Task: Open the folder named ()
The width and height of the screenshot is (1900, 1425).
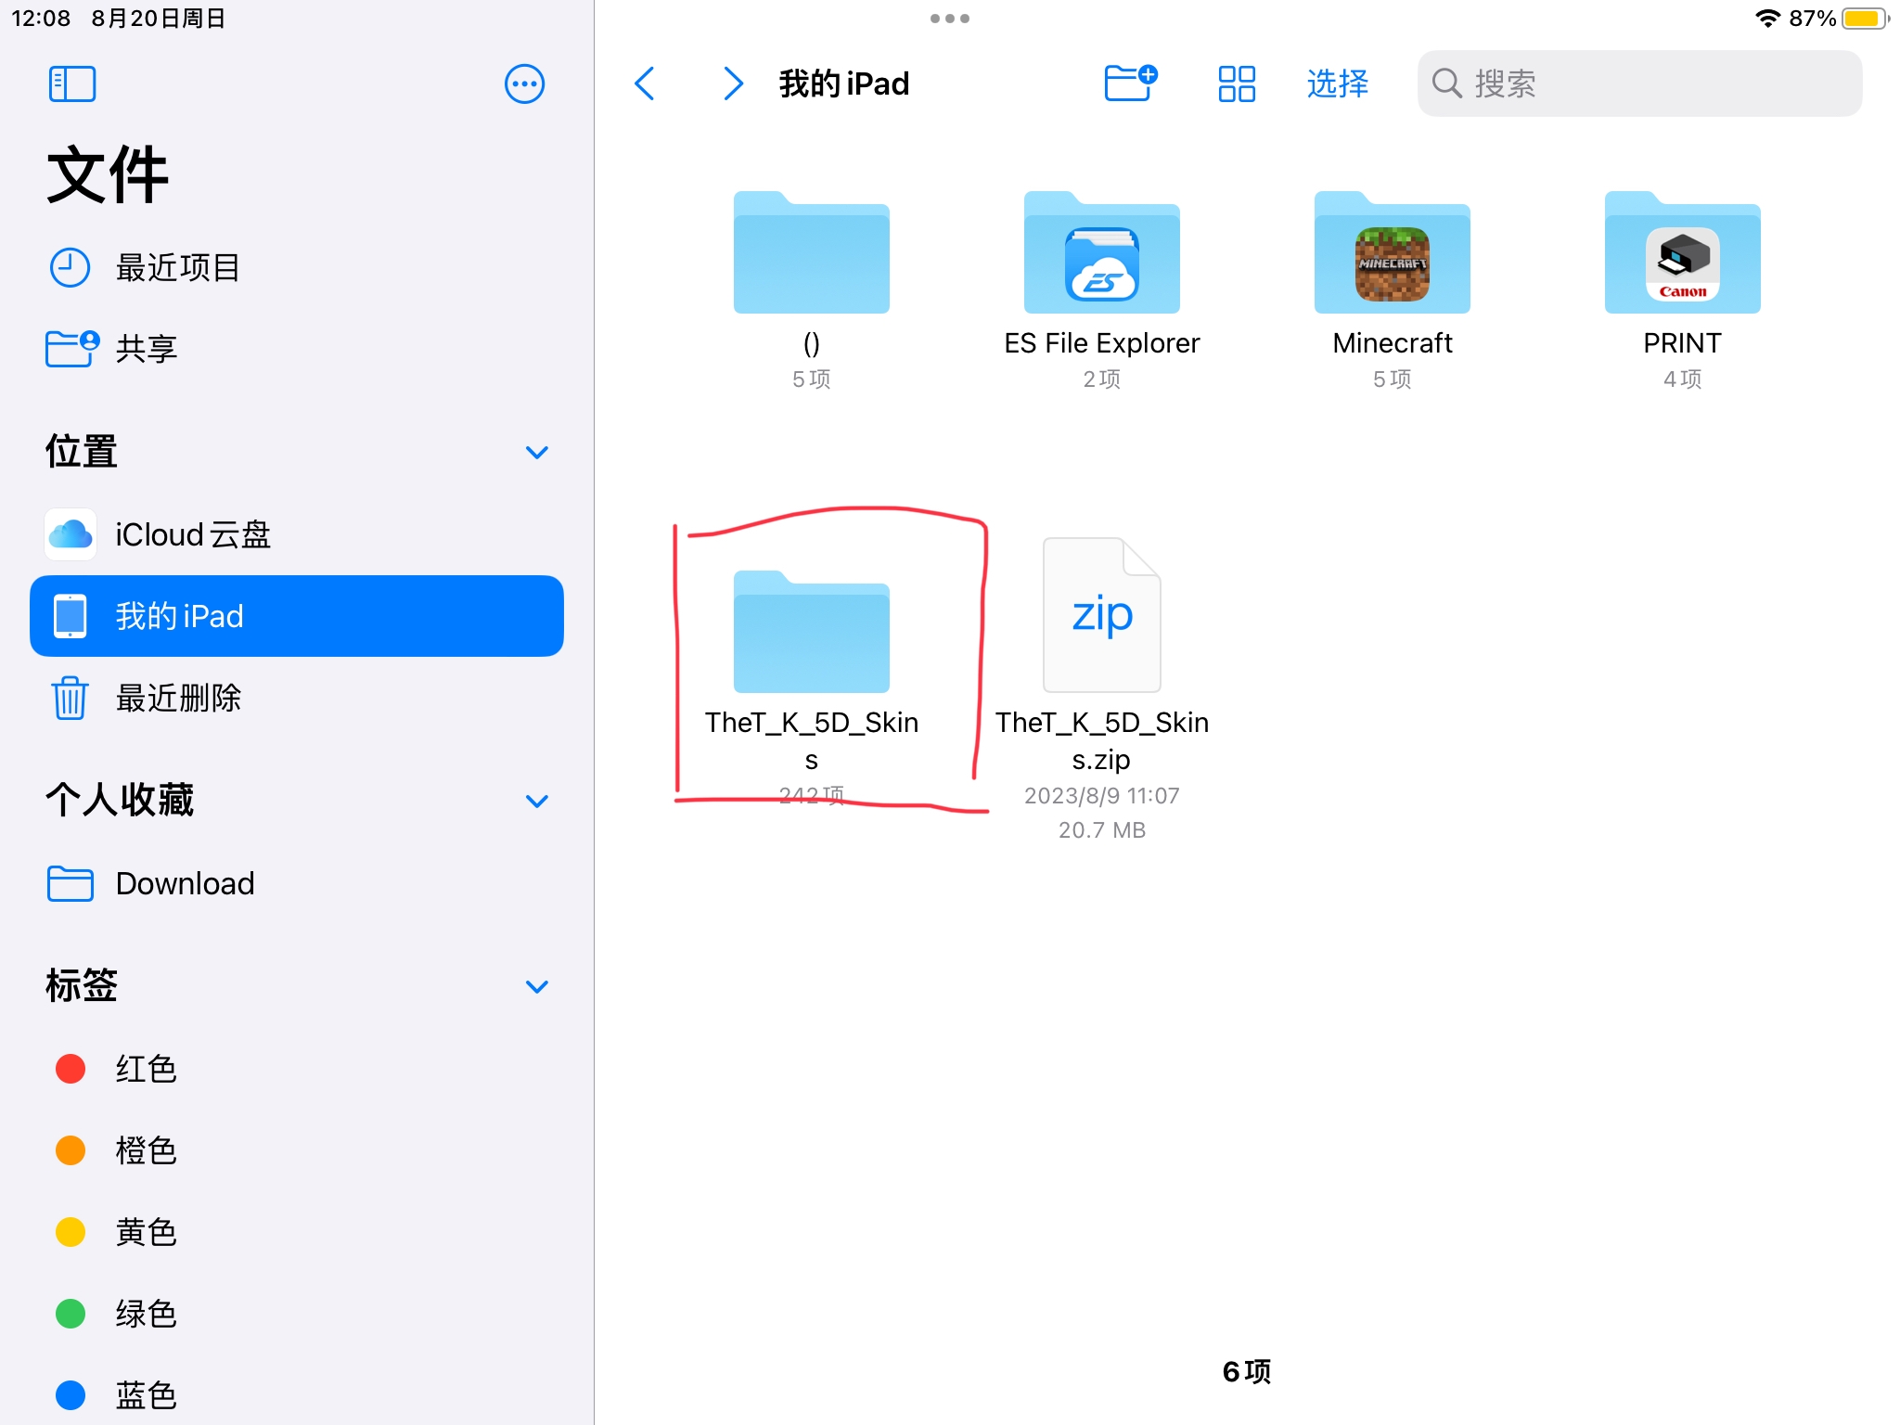Action: click(812, 253)
